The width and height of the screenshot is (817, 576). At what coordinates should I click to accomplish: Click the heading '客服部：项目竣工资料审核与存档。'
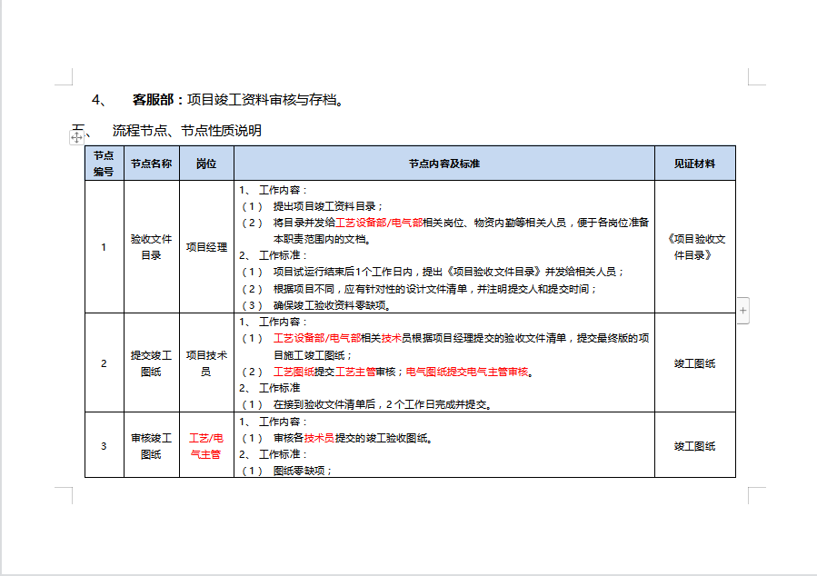[x=239, y=99]
